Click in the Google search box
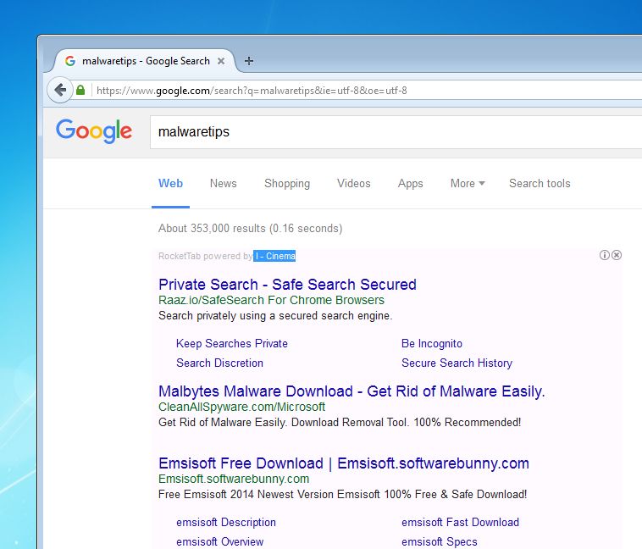This screenshot has height=549, width=642. pos(390,132)
